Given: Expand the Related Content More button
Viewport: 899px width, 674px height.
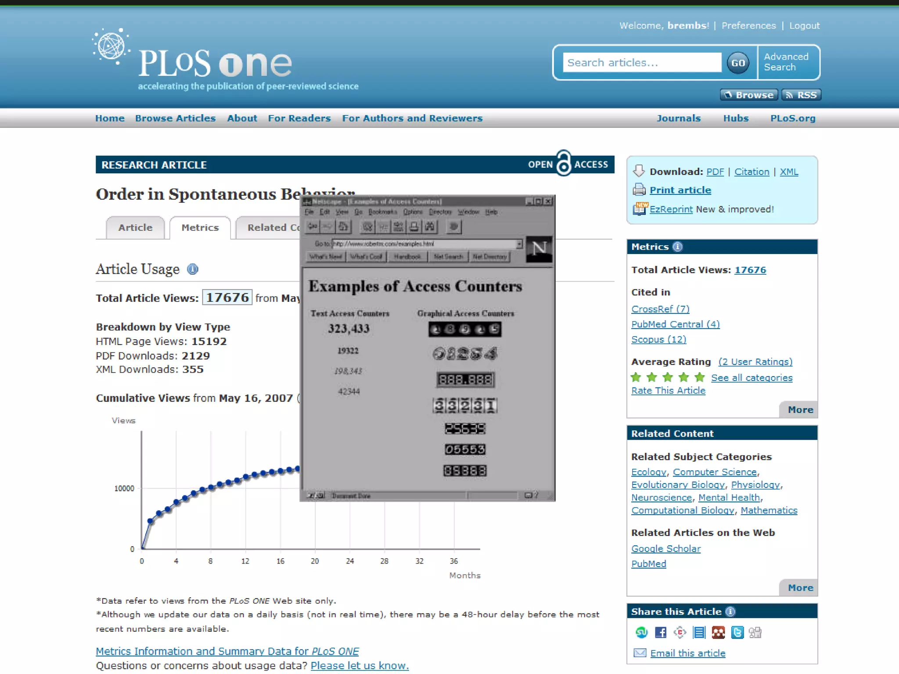Looking at the screenshot, I should tap(800, 588).
